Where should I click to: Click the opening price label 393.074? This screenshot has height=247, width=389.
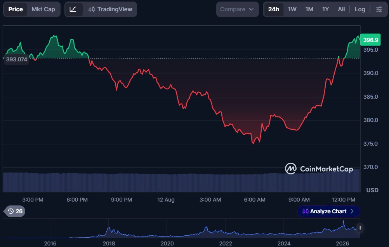click(16, 59)
